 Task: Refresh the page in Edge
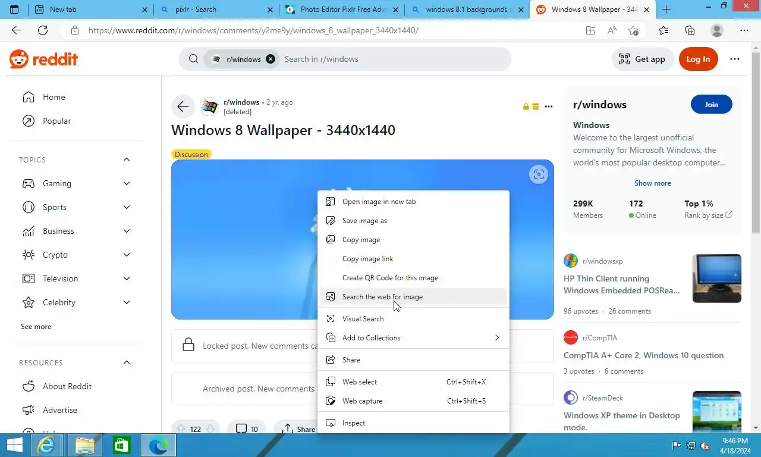point(43,30)
